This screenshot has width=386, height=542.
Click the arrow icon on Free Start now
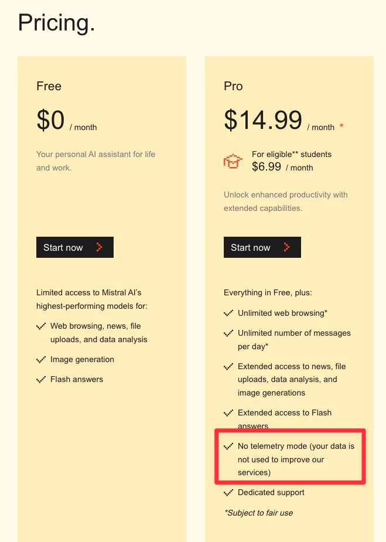pyautogui.click(x=99, y=247)
